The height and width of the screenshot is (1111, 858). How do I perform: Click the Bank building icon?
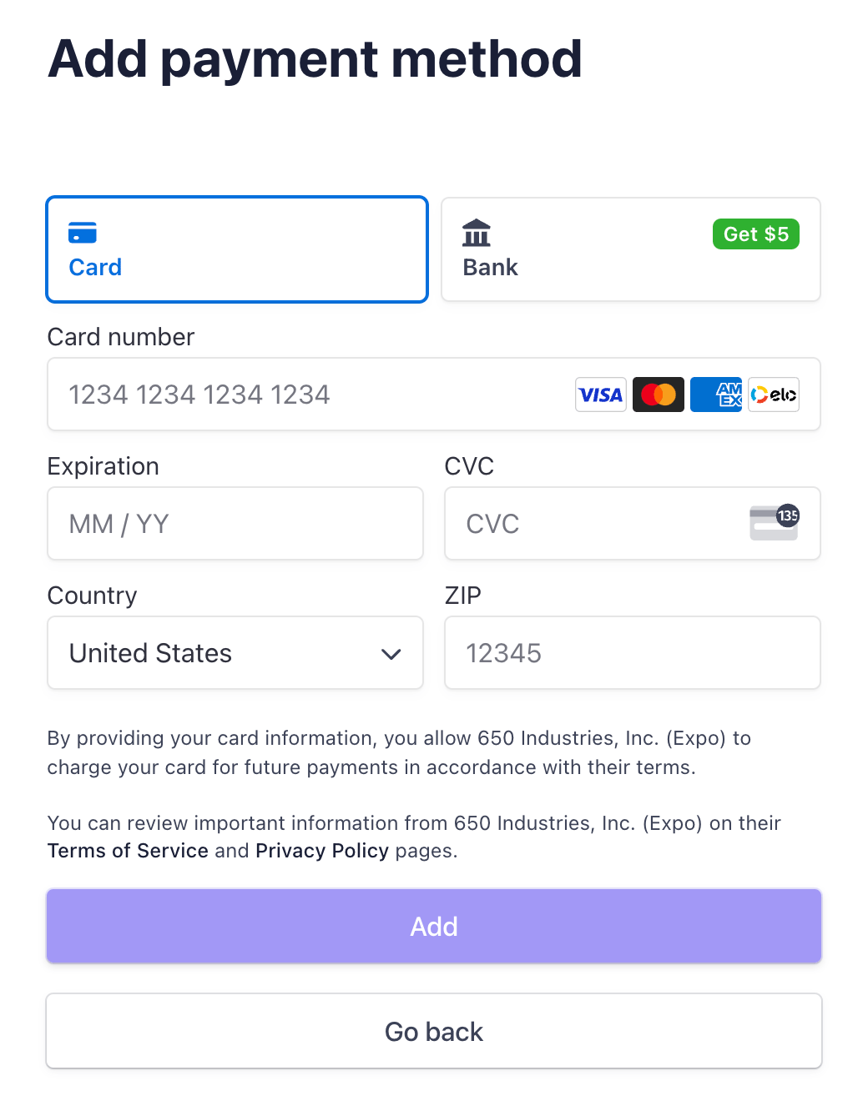click(x=476, y=234)
